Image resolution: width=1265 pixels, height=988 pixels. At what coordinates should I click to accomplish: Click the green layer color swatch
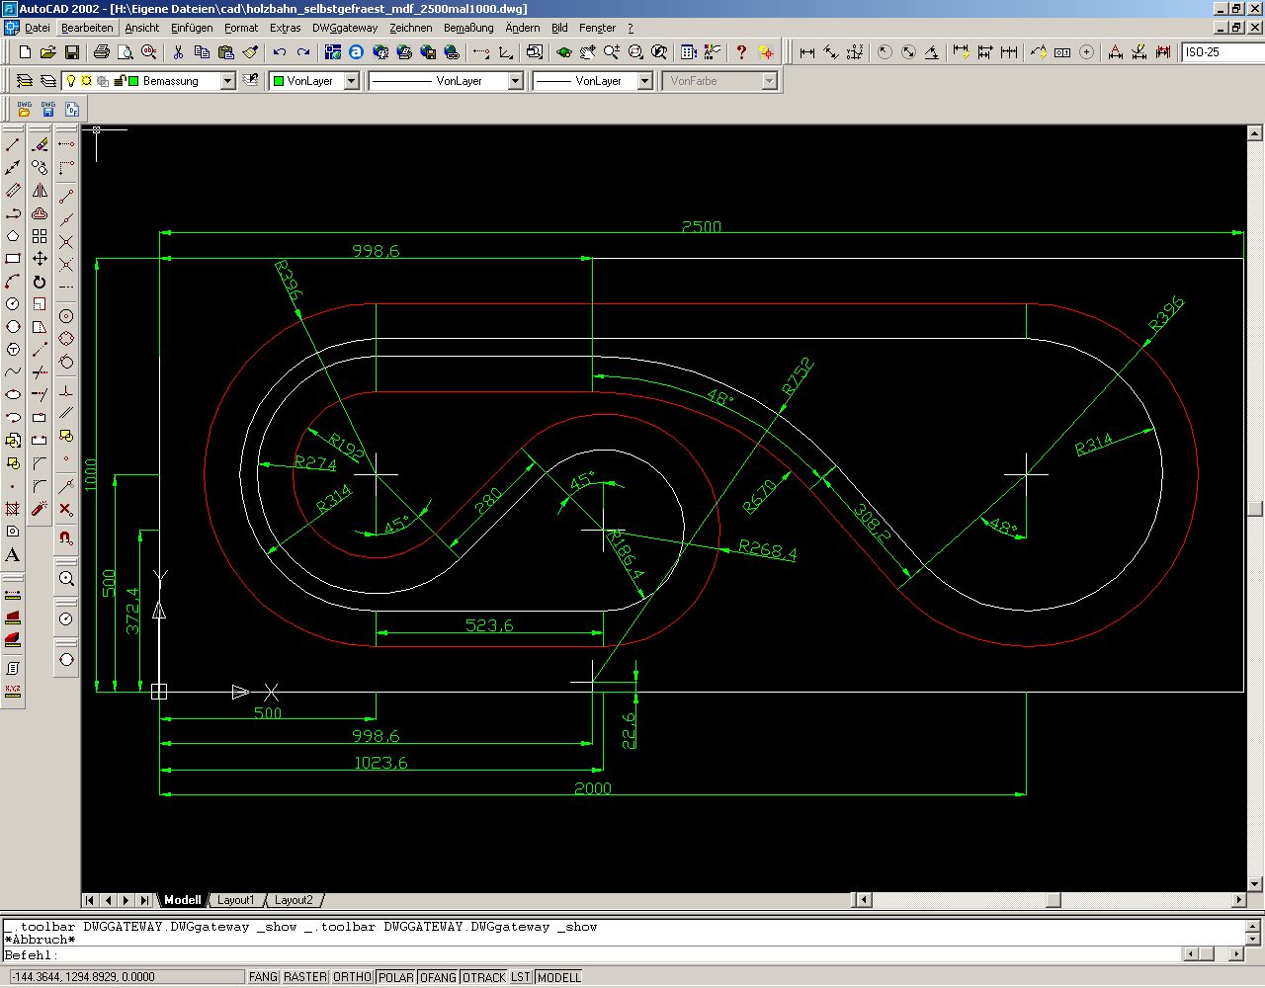pos(133,81)
